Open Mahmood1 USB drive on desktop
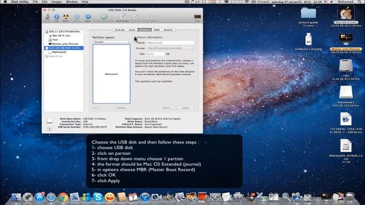Viewport: 365px width, 205px height. pos(346,92)
